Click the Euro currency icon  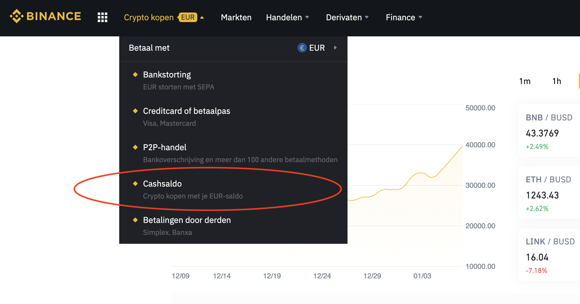[x=302, y=48]
